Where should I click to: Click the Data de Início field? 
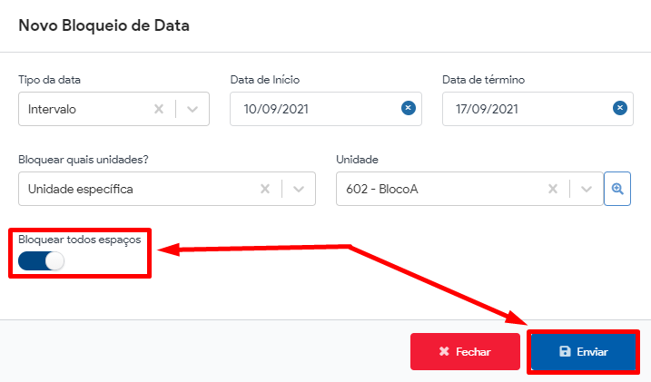(x=326, y=109)
